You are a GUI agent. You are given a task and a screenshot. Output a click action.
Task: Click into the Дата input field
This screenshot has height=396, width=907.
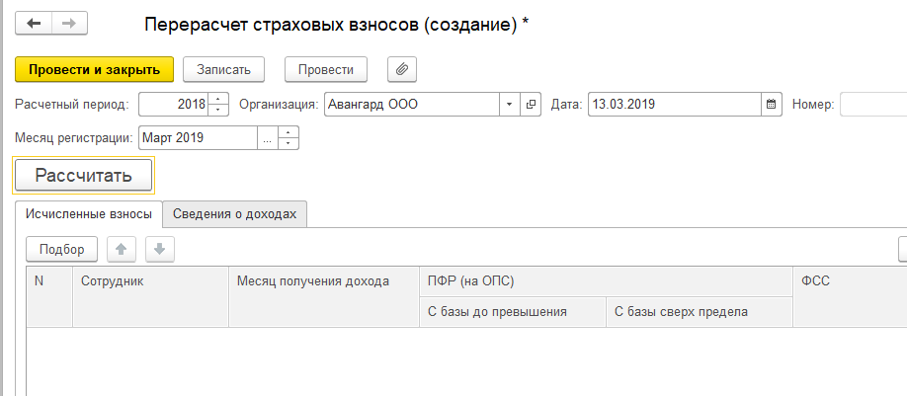tap(672, 104)
